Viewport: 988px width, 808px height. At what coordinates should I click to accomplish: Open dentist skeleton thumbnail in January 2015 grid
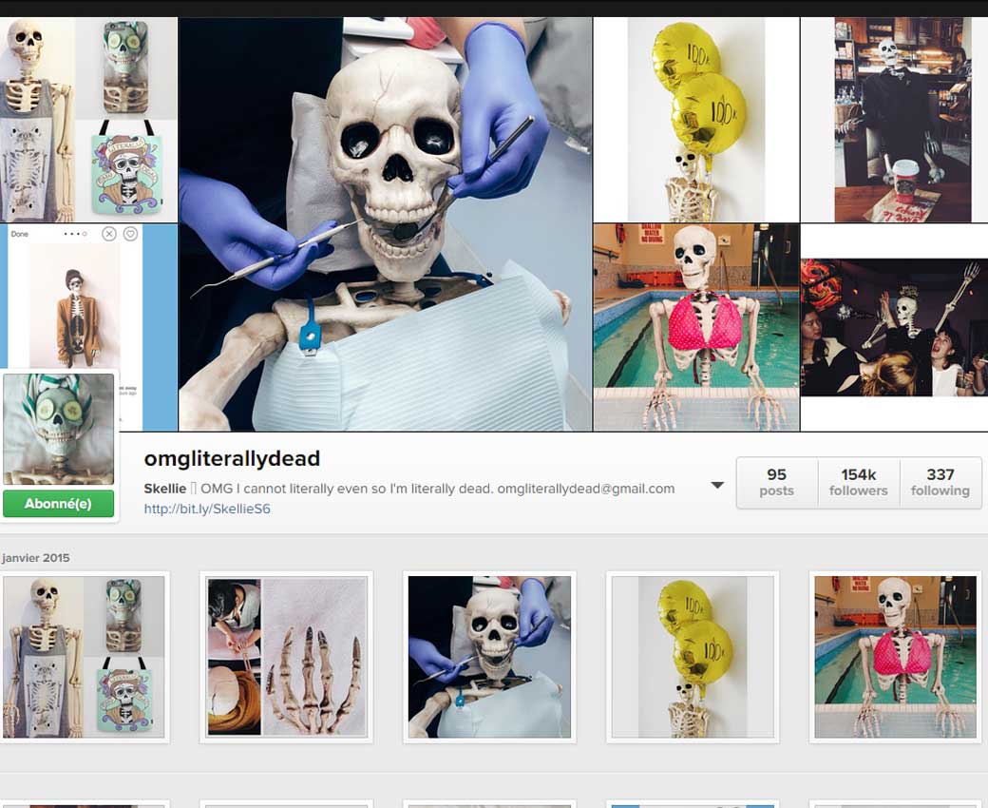tap(489, 657)
